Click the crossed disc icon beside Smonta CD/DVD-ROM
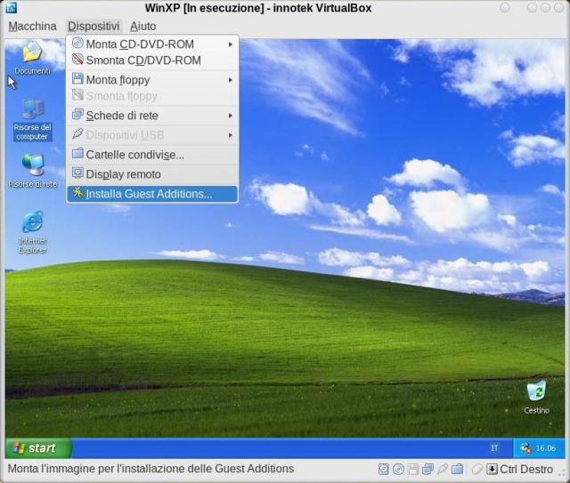This screenshot has height=483, width=570. click(77, 59)
